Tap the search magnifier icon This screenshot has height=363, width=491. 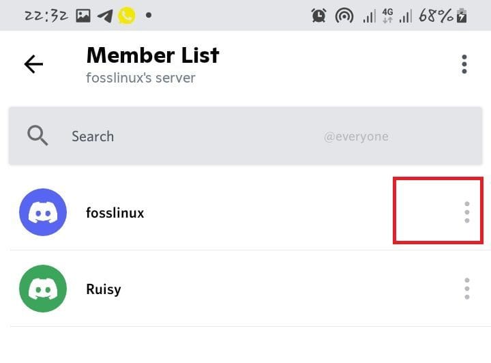(x=38, y=136)
